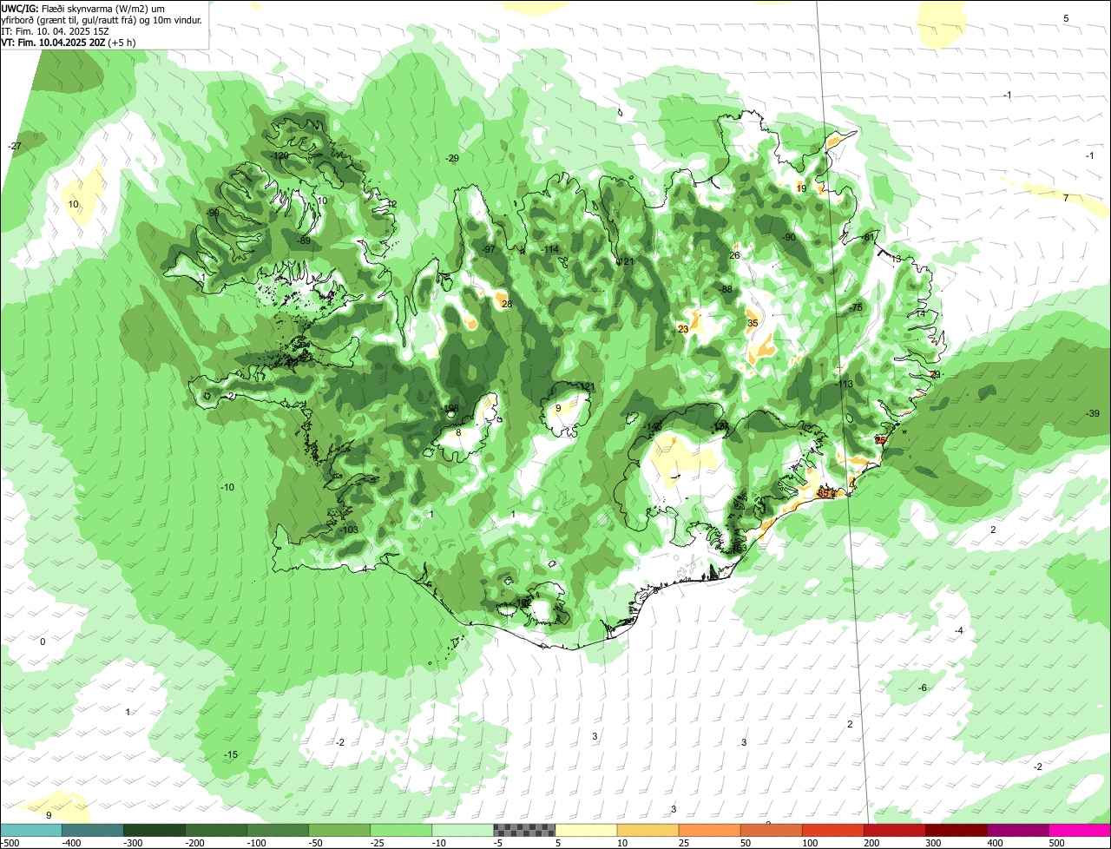
Task: Click the '-103' value in the southwest
Action: tap(349, 530)
